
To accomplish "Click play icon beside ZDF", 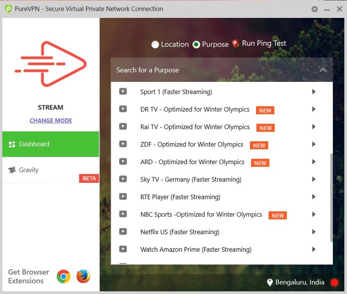I will click(123, 144).
